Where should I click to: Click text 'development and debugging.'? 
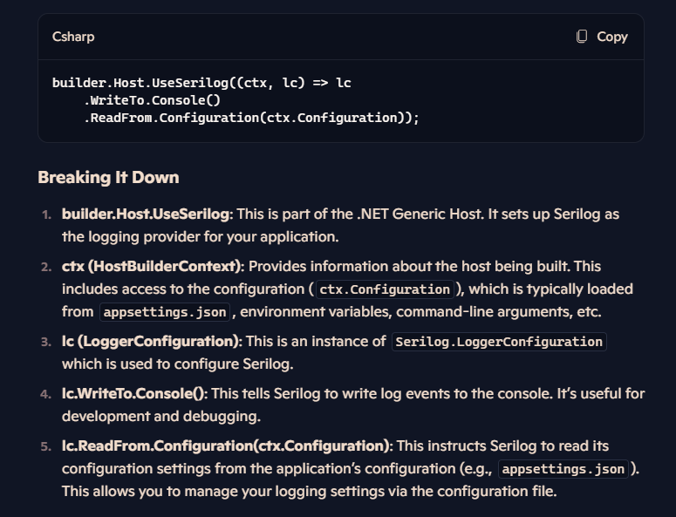coord(160,416)
